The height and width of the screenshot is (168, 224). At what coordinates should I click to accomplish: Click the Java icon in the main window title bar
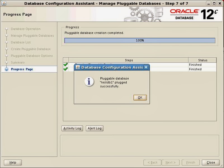[x=4, y=3]
